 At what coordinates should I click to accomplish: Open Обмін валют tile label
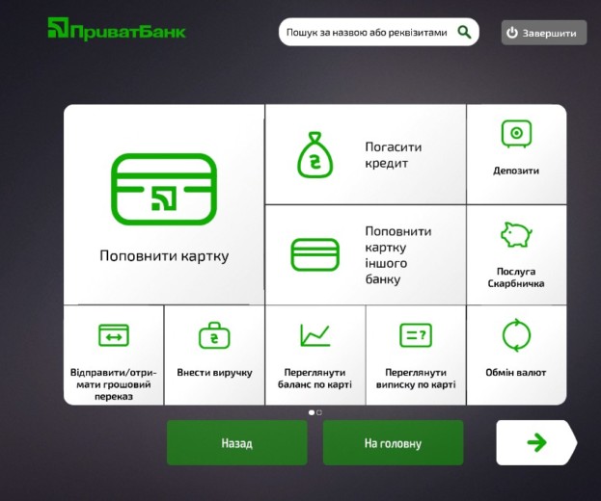[x=516, y=373]
